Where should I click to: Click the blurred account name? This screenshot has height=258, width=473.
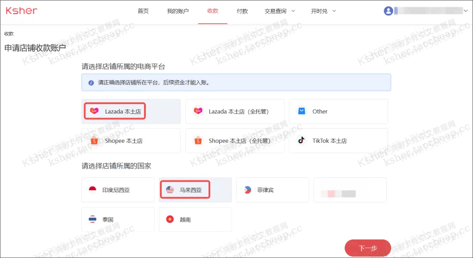pyautogui.click(x=428, y=11)
